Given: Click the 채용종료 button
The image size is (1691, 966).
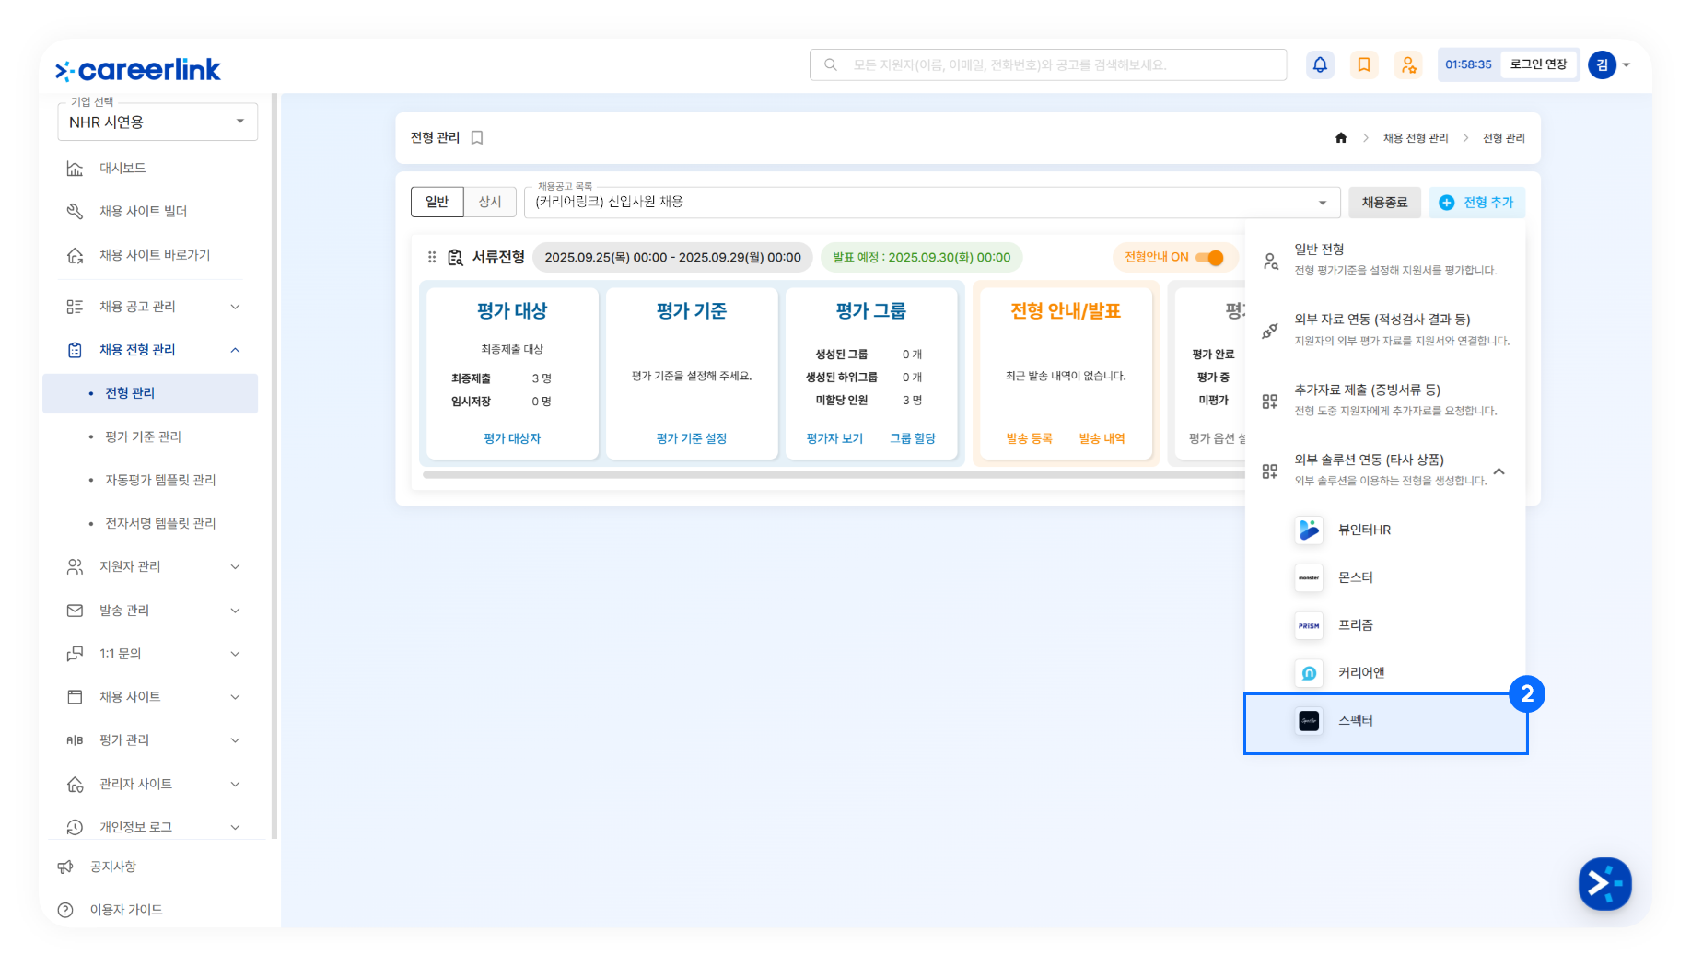Looking at the screenshot, I should (x=1384, y=203).
